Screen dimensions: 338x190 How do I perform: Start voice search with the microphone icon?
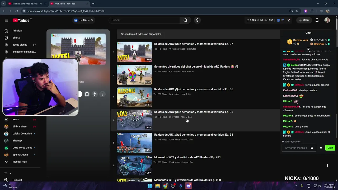click(197, 20)
